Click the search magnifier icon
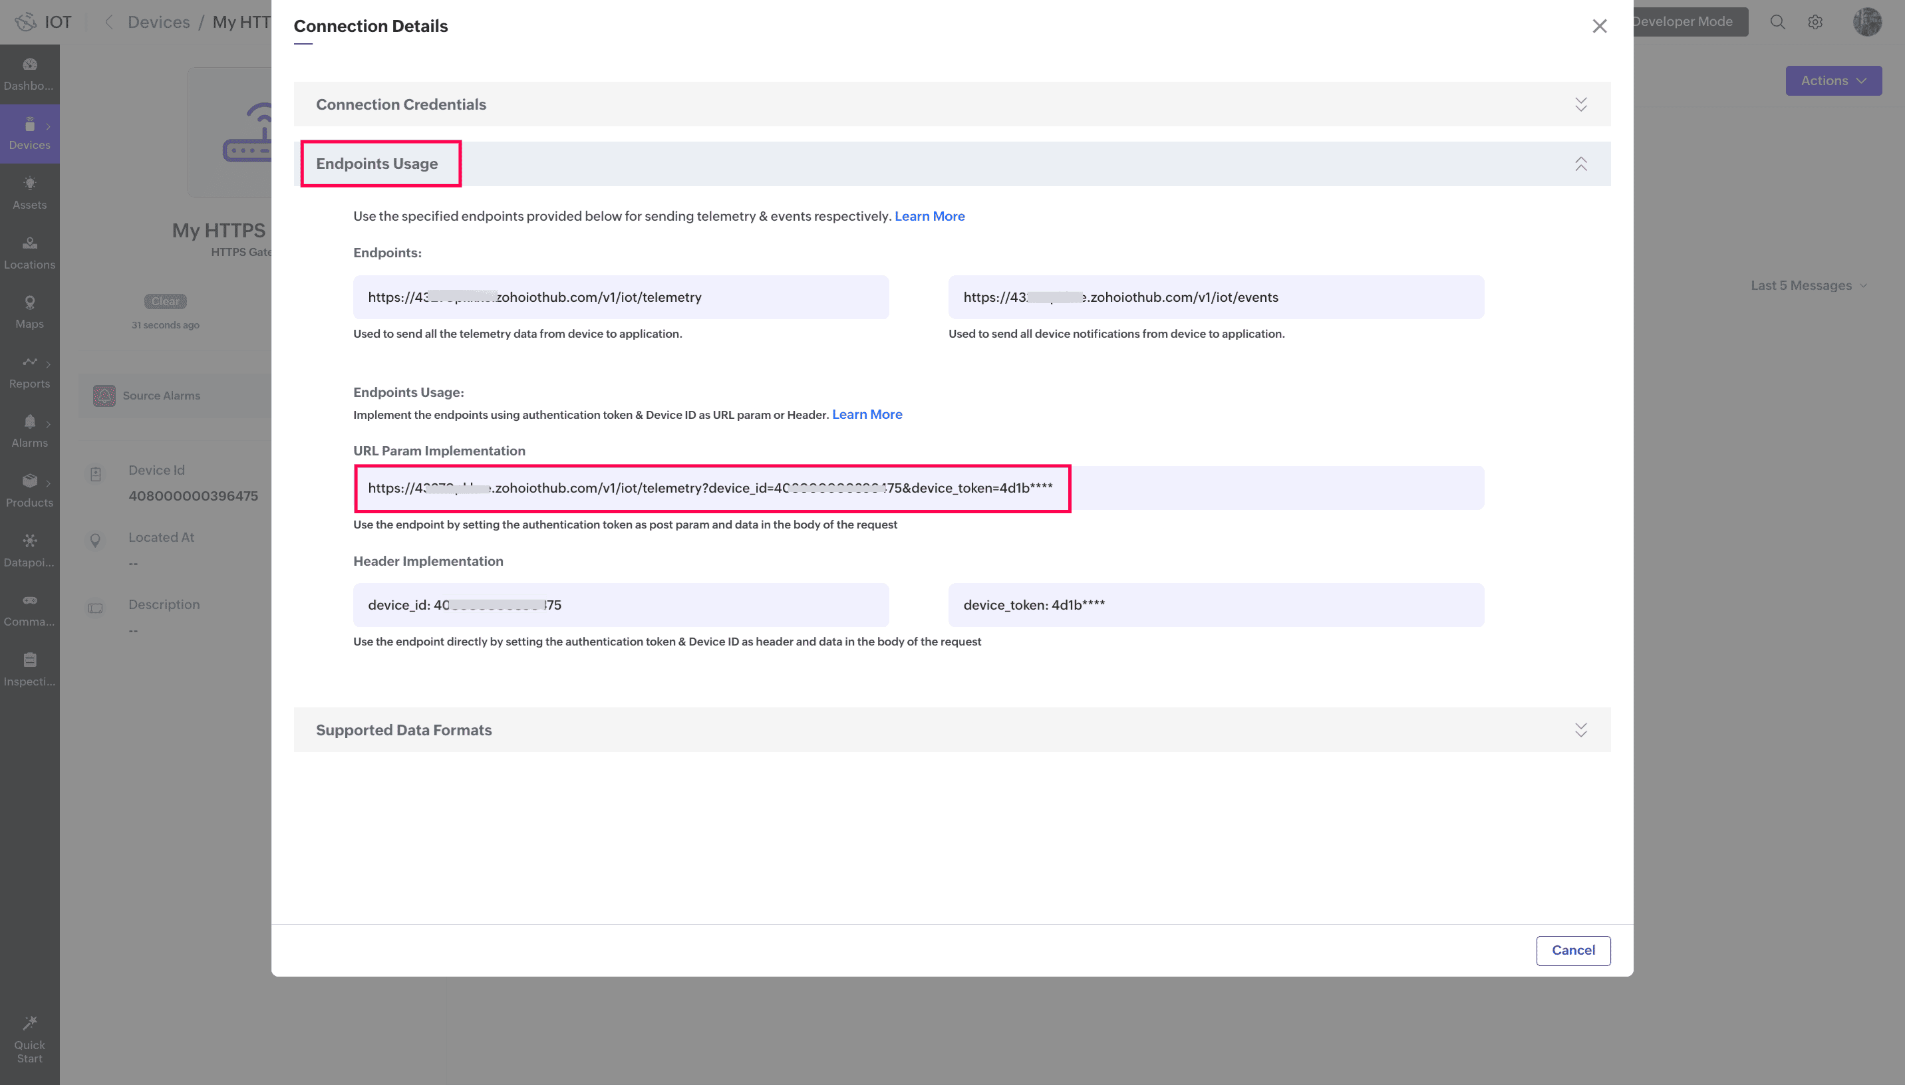This screenshot has height=1085, width=1905. click(1777, 23)
